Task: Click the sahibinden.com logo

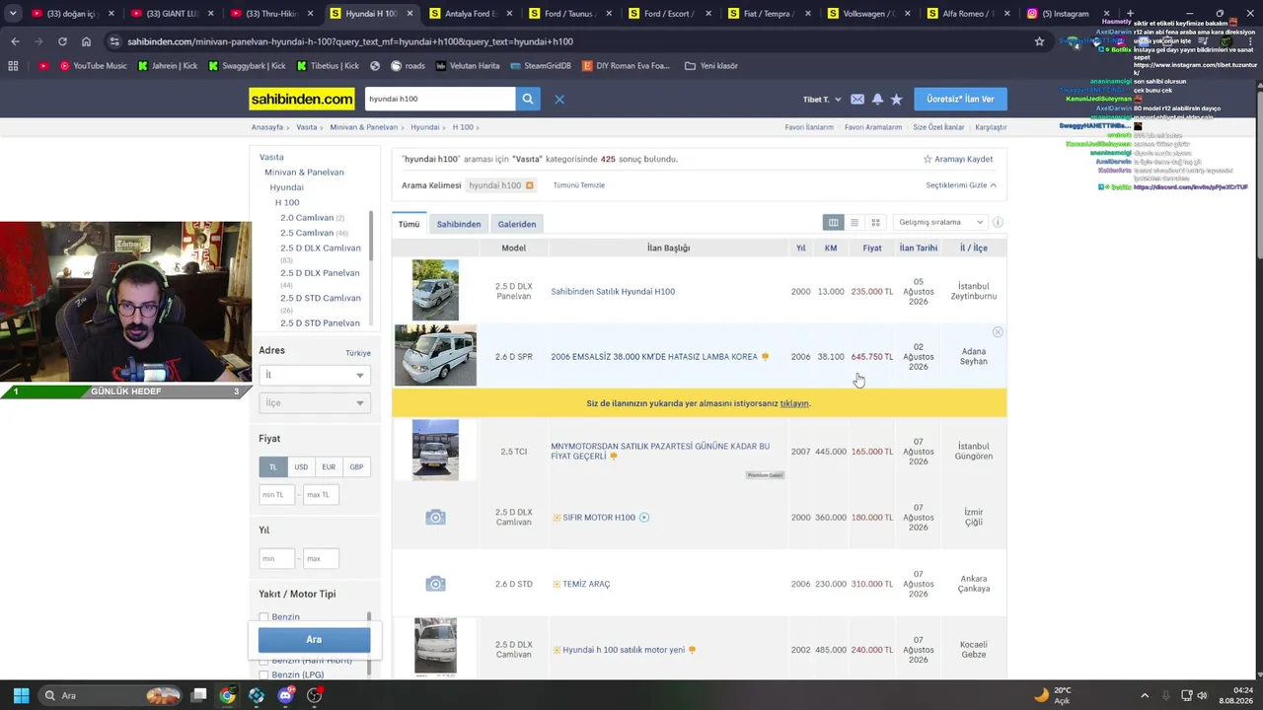Action: click(302, 99)
